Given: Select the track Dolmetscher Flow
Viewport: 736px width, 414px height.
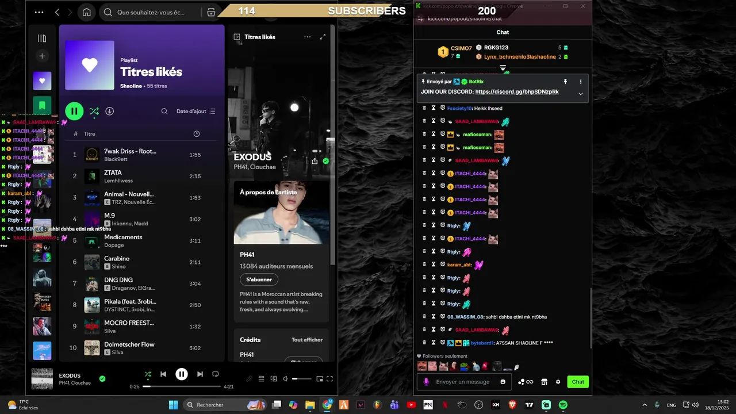Looking at the screenshot, I should coord(141,348).
